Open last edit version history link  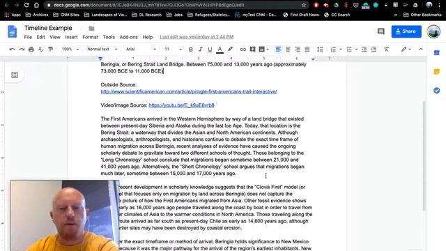point(197,37)
